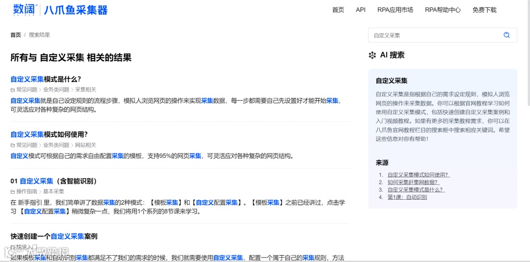530x262 pixels.
Task: Open result 自定义采集模式如何使用?
Action: (49, 134)
